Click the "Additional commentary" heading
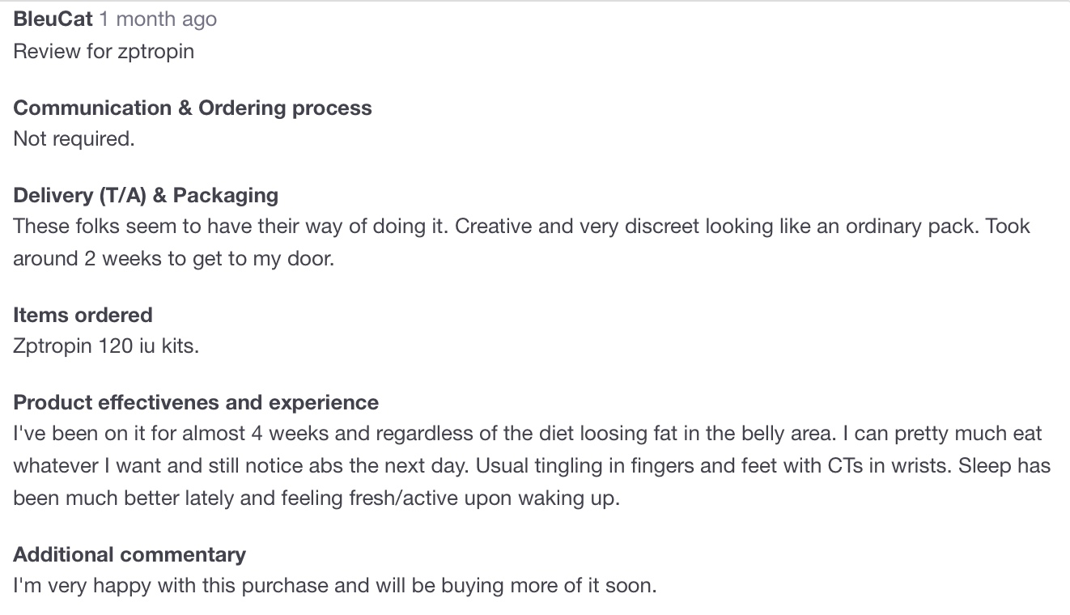The image size is (1070, 615). click(130, 554)
